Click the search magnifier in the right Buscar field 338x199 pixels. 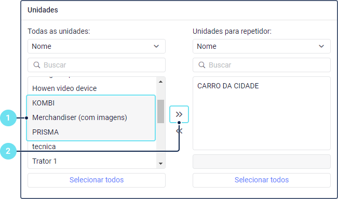coord(202,65)
